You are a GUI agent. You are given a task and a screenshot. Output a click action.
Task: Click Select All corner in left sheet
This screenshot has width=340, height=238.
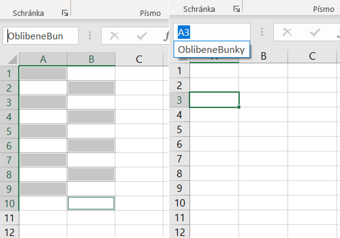point(10,59)
